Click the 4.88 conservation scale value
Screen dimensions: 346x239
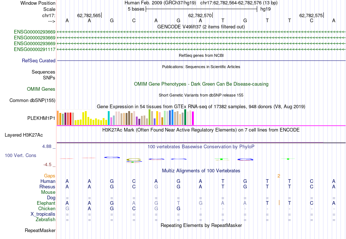[x=47, y=146]
